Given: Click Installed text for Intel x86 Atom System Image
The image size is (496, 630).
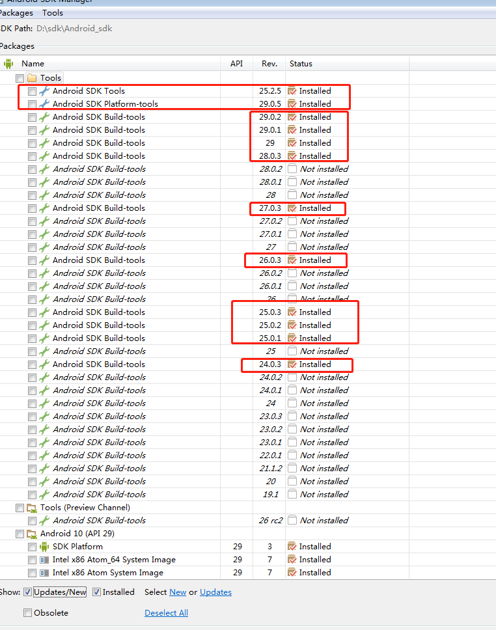Looking at the screenshot, I should click(315, 573).
